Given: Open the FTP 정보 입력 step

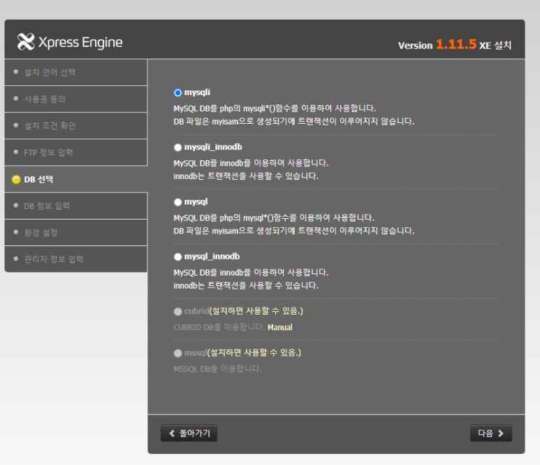Looking at the screenshot, I should 75,152.
